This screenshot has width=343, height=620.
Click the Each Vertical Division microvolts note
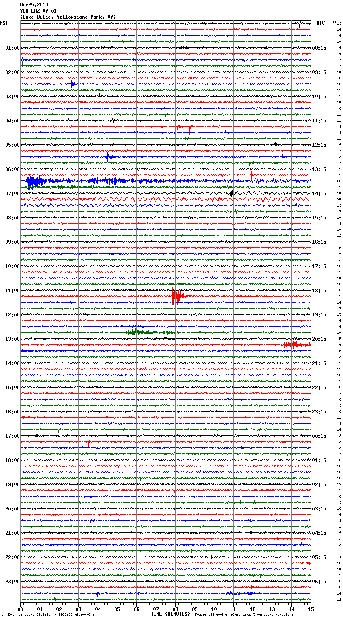coord(51,615)
